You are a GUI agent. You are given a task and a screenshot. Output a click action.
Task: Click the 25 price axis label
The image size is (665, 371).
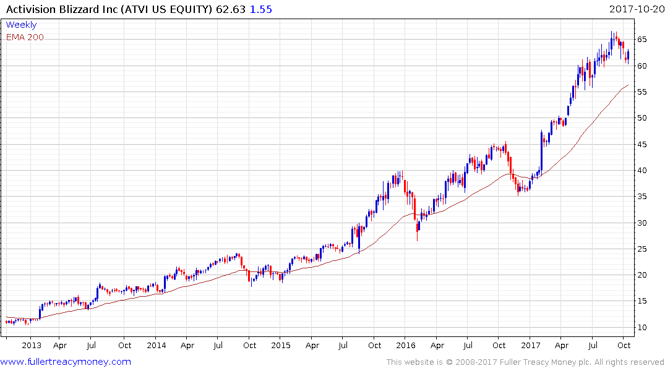tap(641, 249)
